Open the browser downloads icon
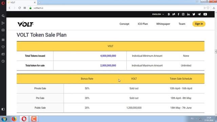The width and height of the screenshot is (217, 122). [214, 8]
